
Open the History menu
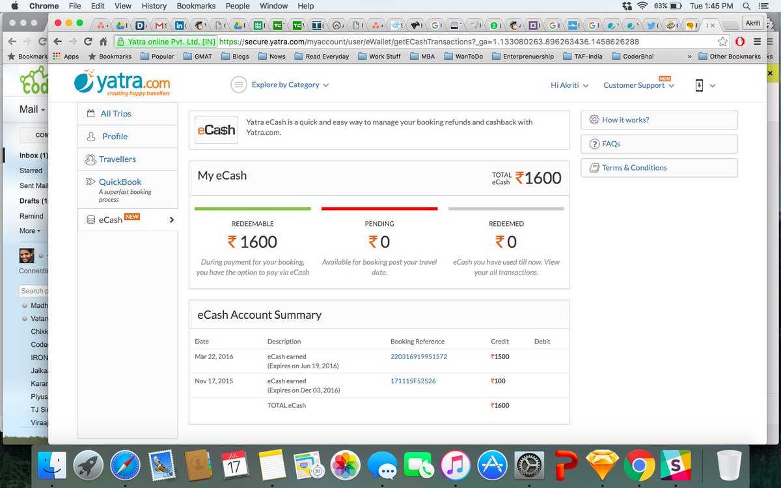coord(154,6)
